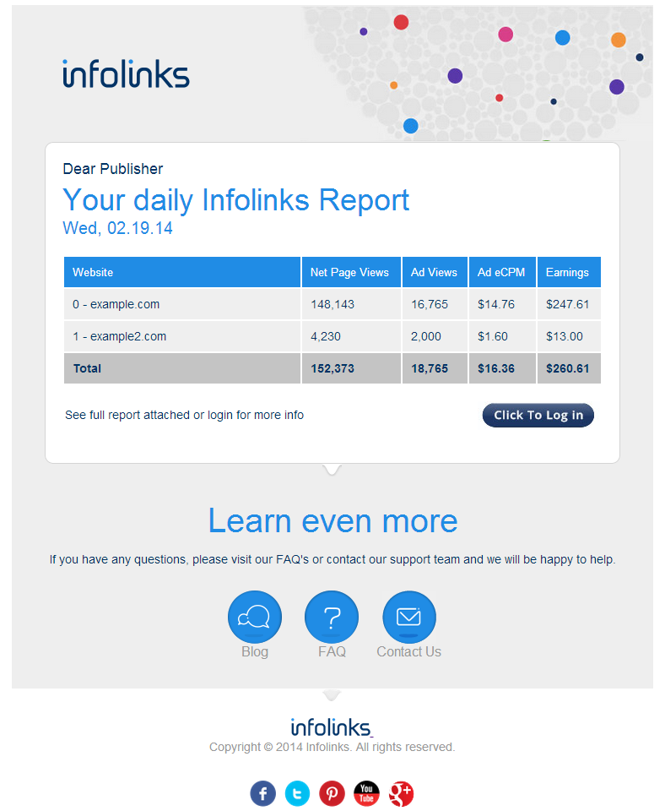The width and height of the screenshot is (665, 811).
Task: Click the $13.00 earnings value
Action: coord(565,336)
